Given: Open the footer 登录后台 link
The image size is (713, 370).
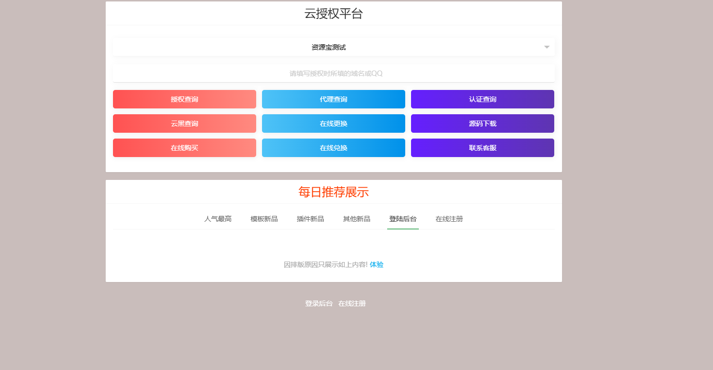Looking at the screenshot, I should click(x=319, y=303).
